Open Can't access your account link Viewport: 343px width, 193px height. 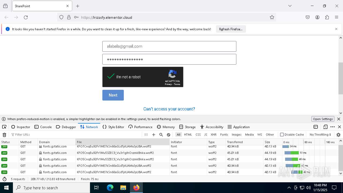click(169, 109)
